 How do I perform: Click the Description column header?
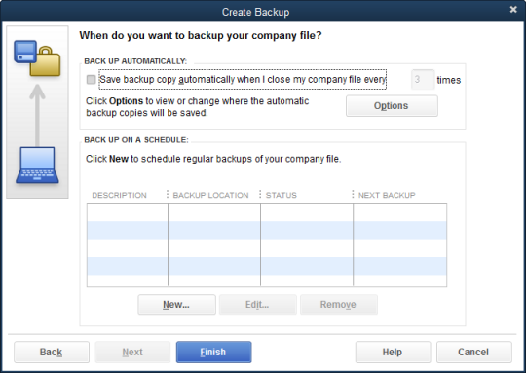click(x=120, y=195)
